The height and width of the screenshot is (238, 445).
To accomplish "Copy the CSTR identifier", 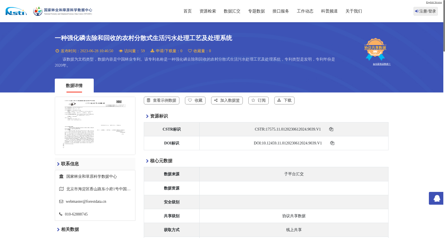I will pos(331,129).
